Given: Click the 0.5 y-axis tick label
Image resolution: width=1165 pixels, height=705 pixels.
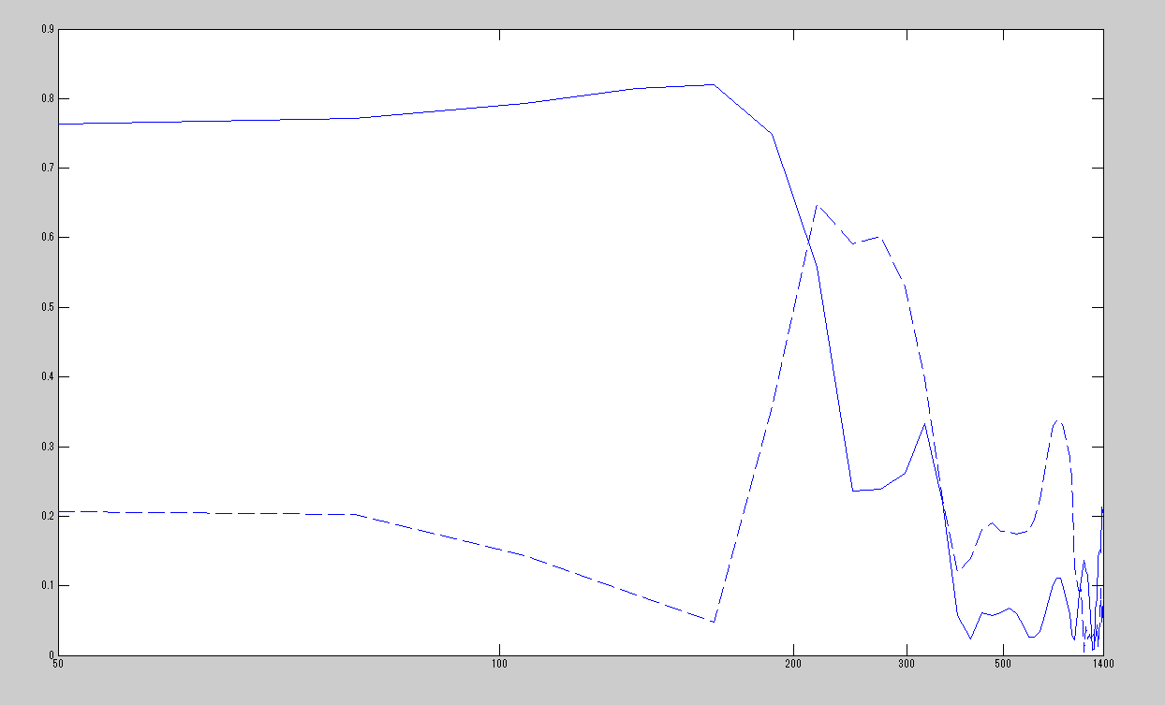Looking at the screenshot, I should tap(46, 307).
